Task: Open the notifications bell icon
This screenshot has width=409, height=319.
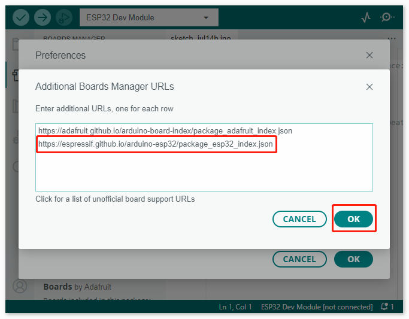Action: [384, 306]
